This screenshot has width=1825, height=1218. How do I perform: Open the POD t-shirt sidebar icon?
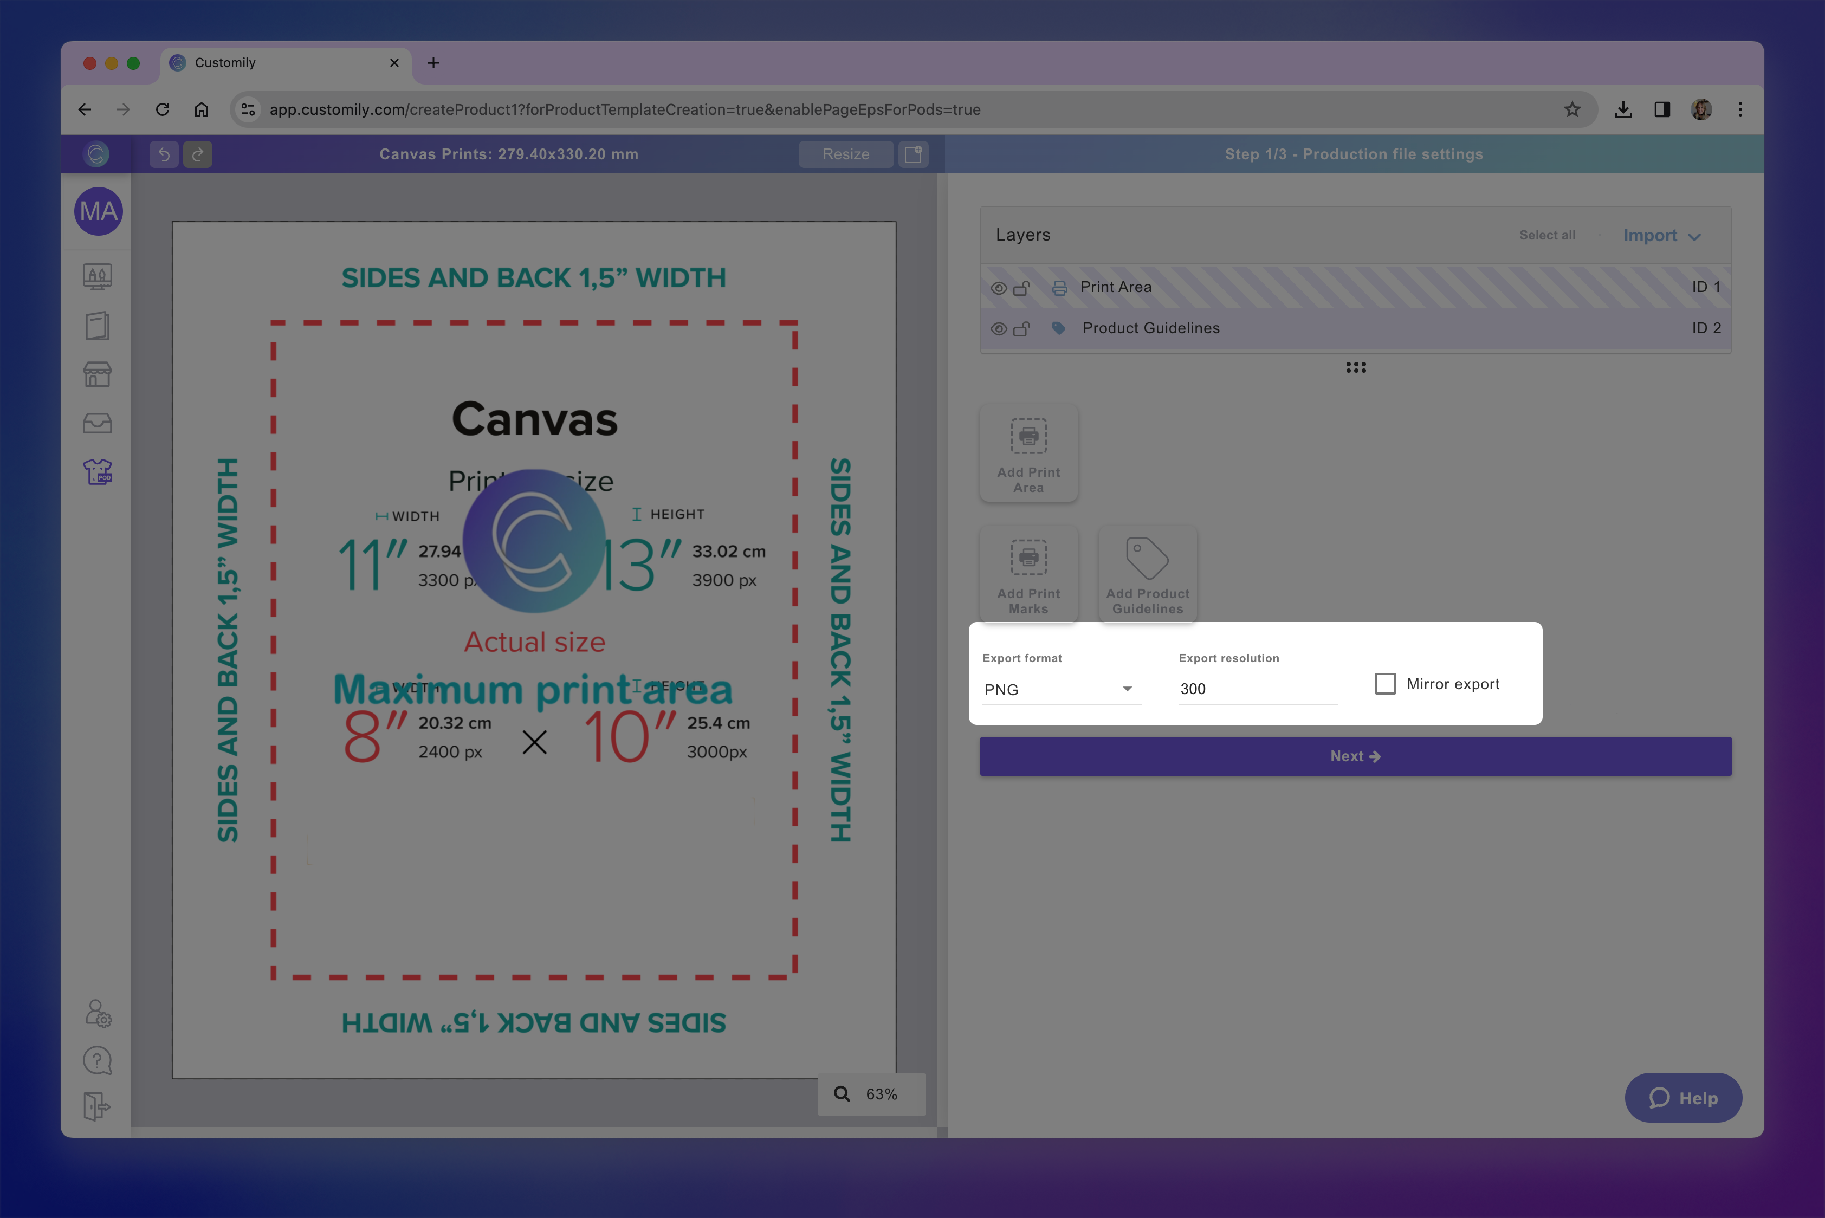pyautogui.click(x=98, y=471)
